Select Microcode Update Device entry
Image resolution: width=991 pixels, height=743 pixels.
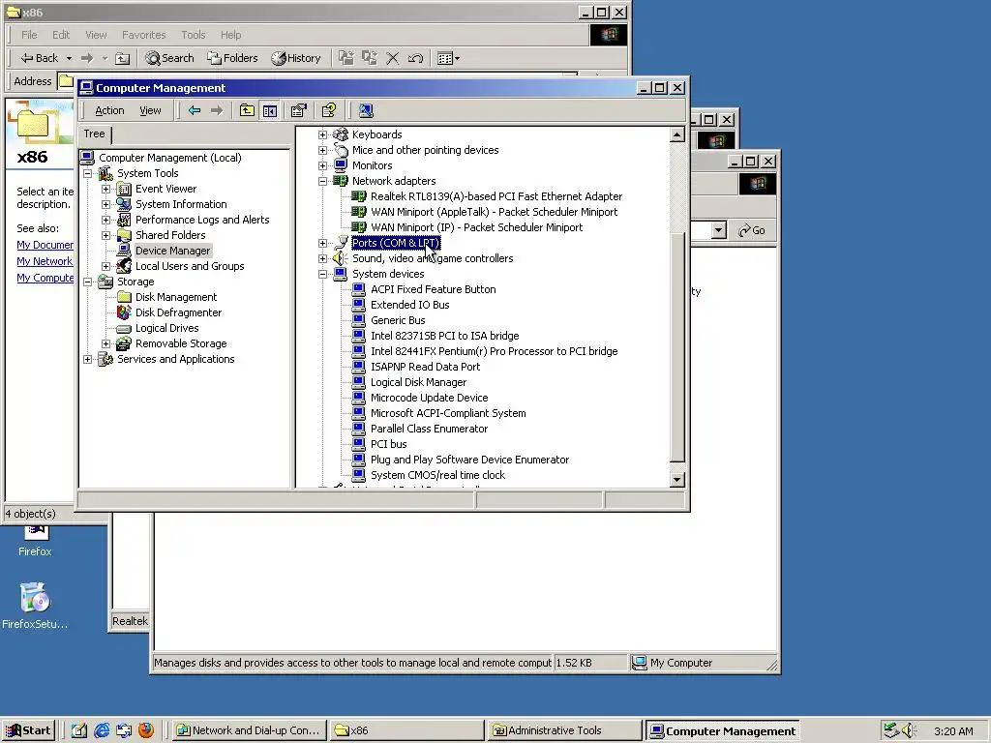[429, 398]
